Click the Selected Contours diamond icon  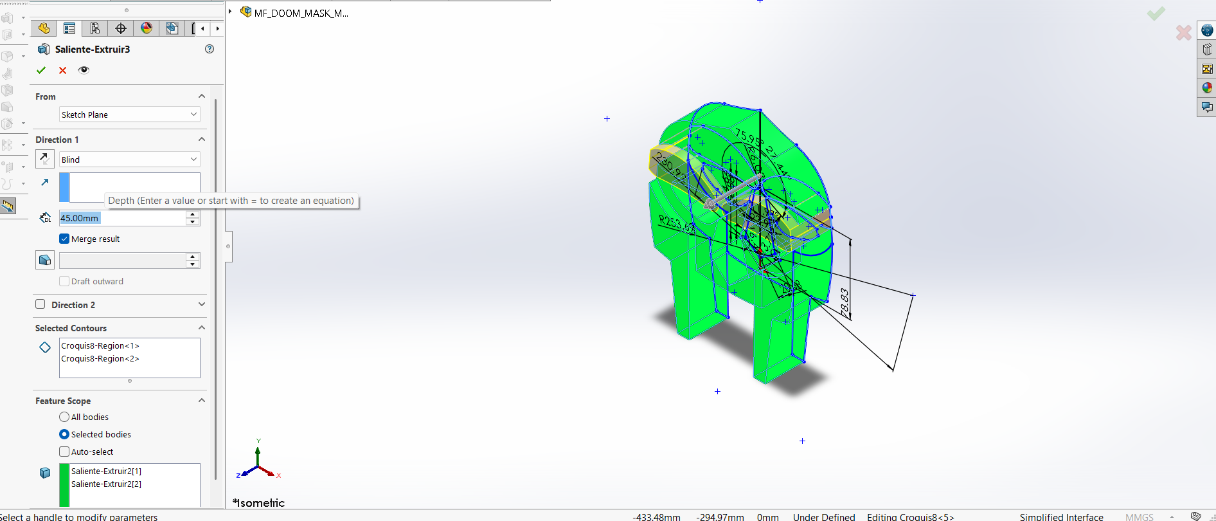pyautogui.click(x=45, y=347)
